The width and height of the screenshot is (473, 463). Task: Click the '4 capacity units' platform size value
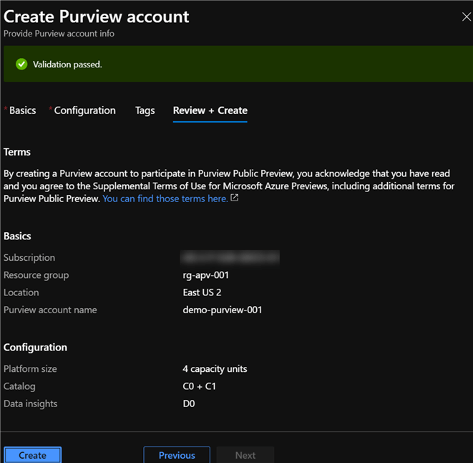[x=215, y=369]
